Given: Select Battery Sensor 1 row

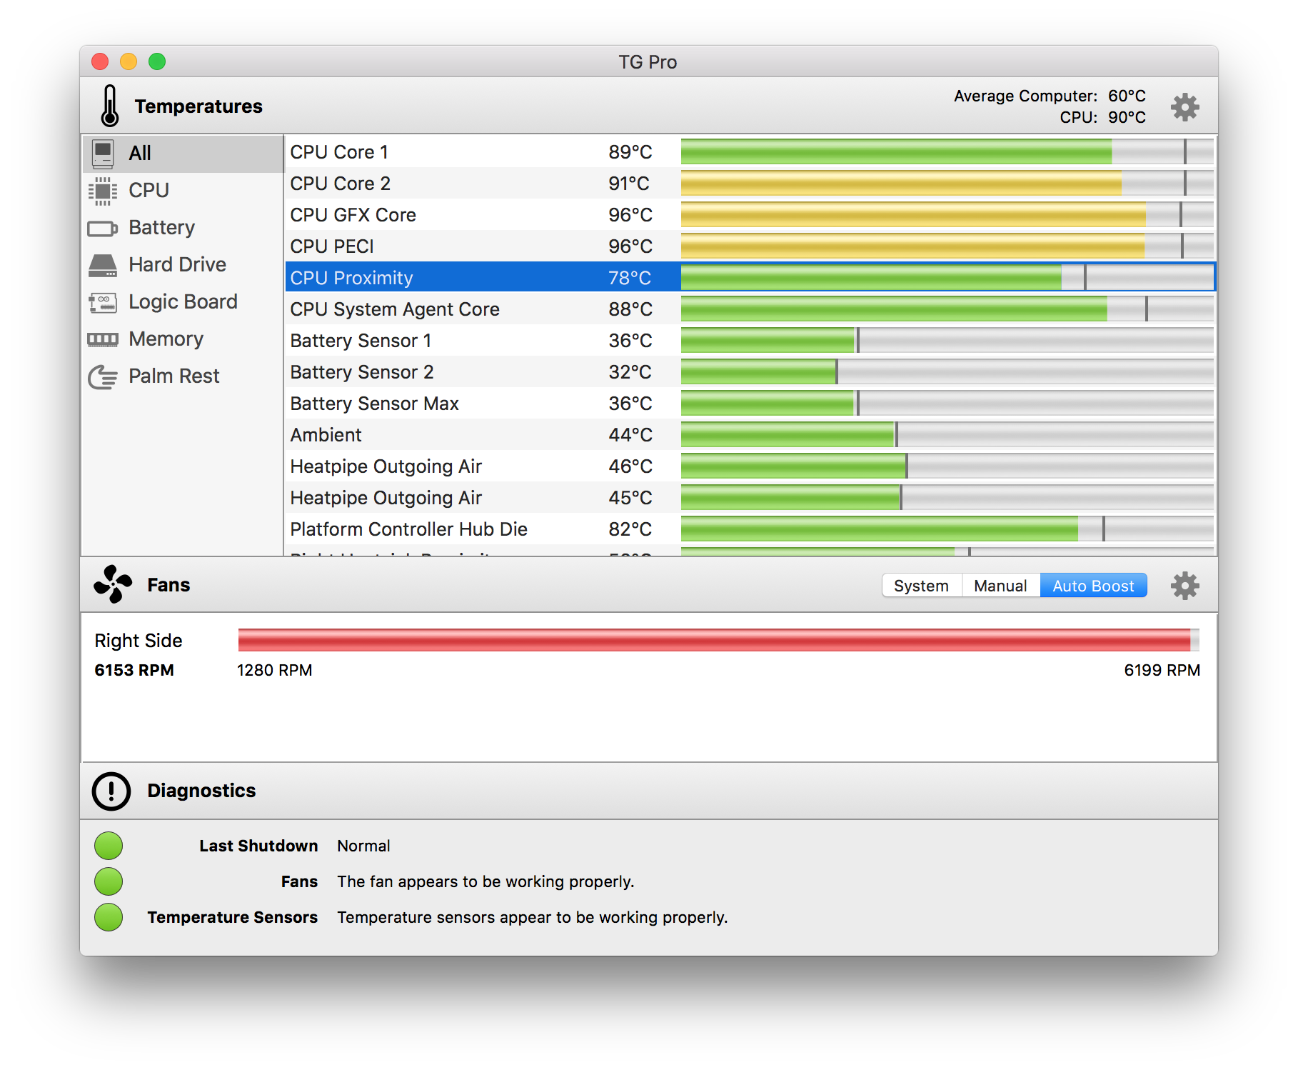Looking at the screenshot, I should tap(750, 340).
